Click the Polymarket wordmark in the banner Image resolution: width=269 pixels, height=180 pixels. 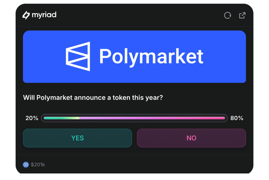click(x=151, y=57)
